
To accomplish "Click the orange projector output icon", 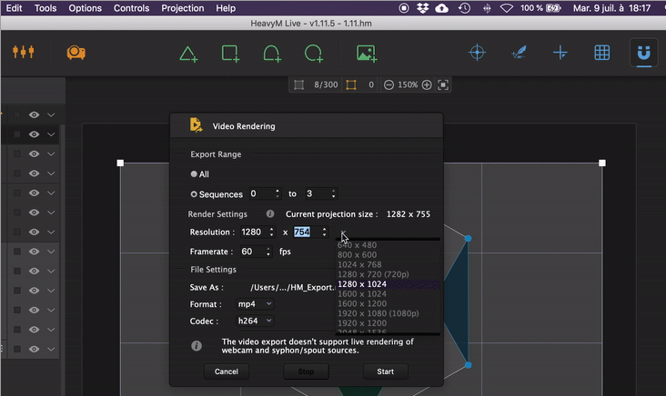I will 76,53.
